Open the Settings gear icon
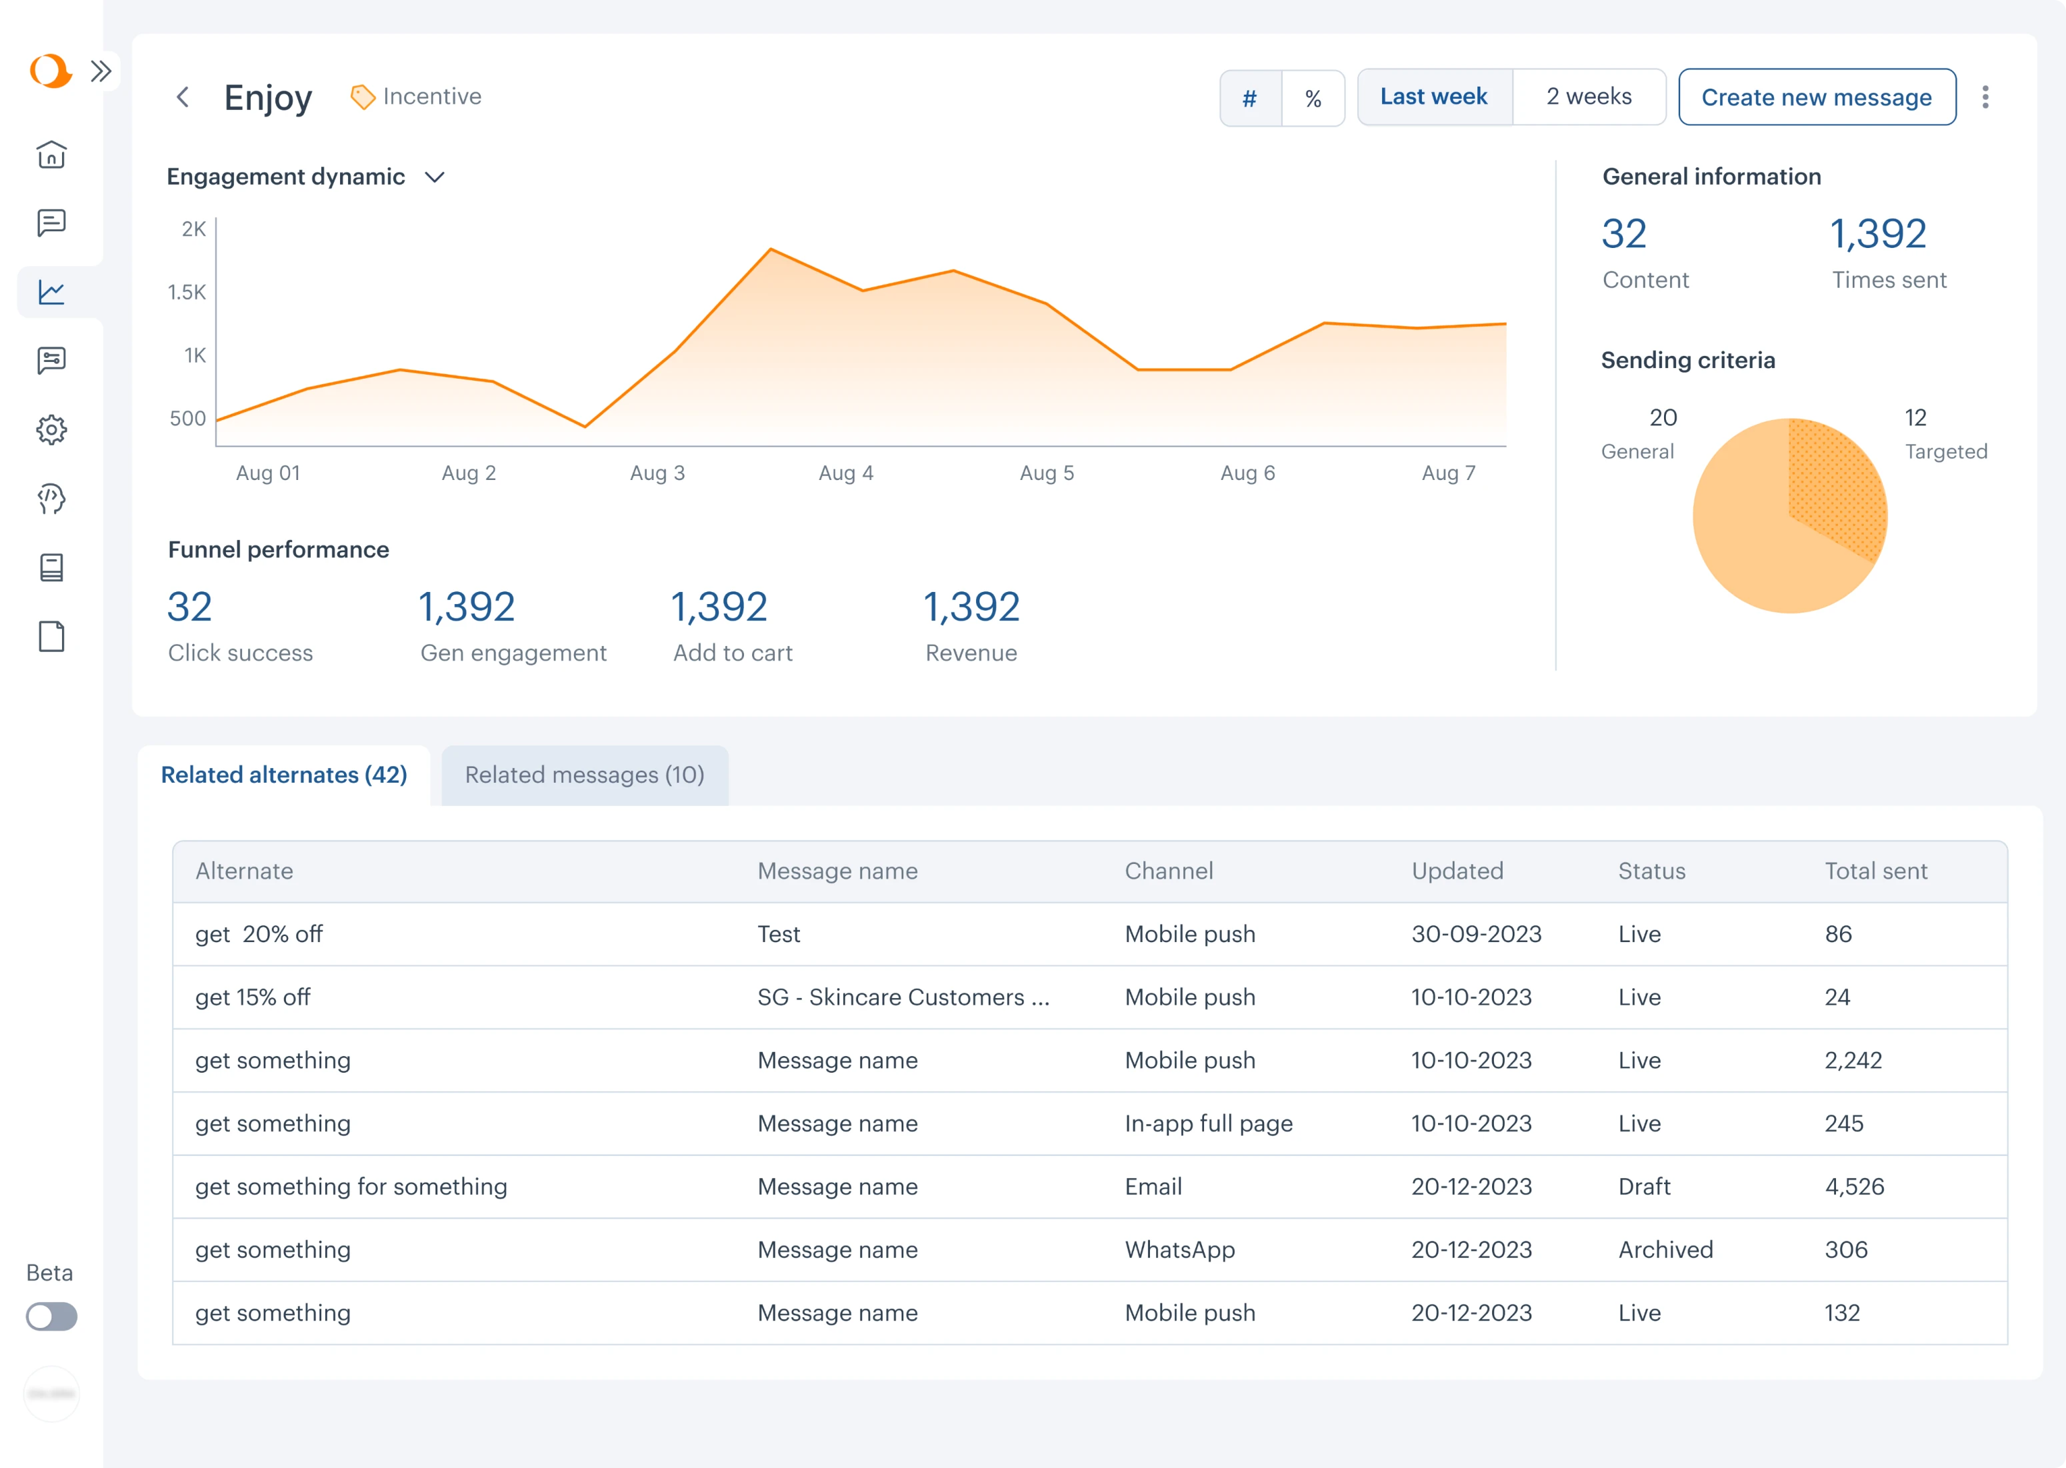The width and height of the screenshot is (2066, 1468). pyautogui.click(x=53, y=430)
